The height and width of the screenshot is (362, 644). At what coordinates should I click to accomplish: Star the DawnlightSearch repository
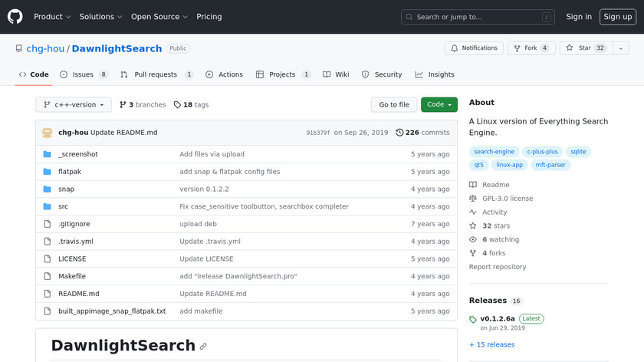pos(580,48)
